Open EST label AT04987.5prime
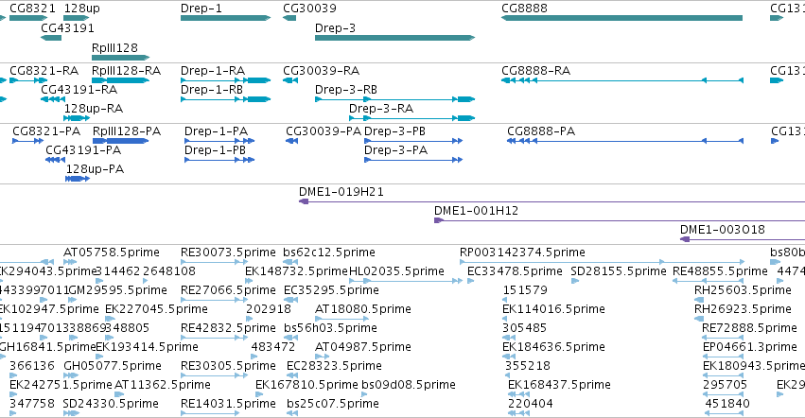Viewport: 805px width, 418px height. tap(363, 347)
